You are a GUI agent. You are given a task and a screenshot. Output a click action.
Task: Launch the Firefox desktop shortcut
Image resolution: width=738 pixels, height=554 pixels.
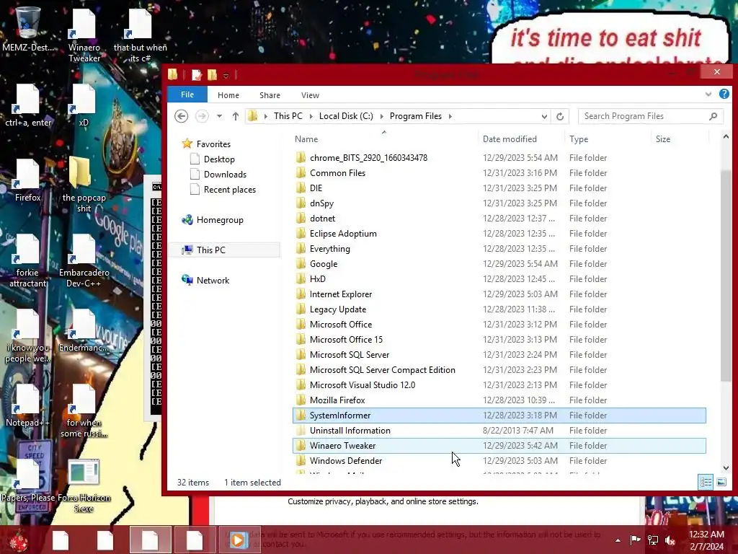click(x=28, y=180)
